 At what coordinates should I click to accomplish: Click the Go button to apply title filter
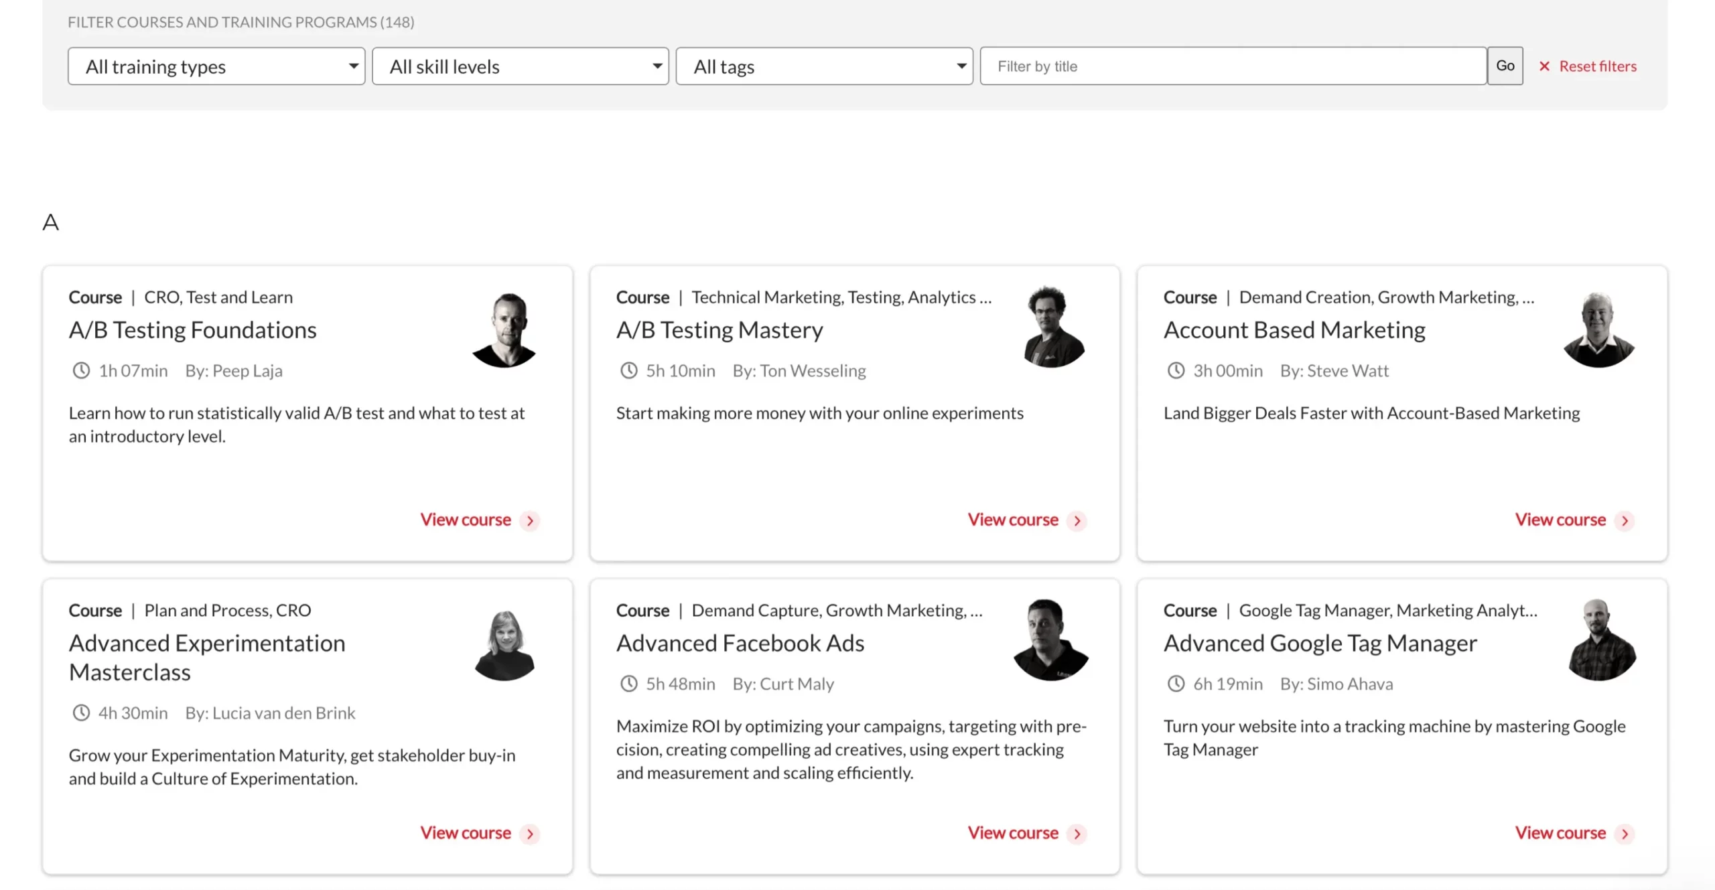pyautogui.click(x=1505, y=66)
